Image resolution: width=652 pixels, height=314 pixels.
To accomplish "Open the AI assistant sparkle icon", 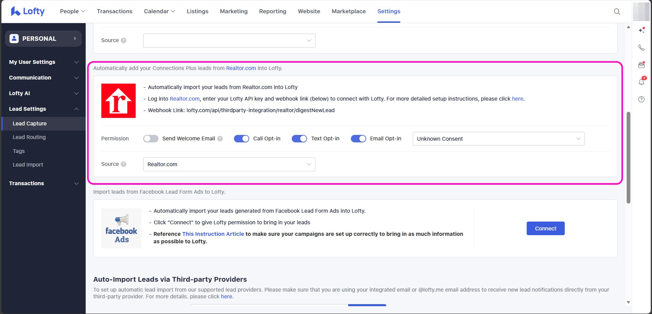I will 641,30.
